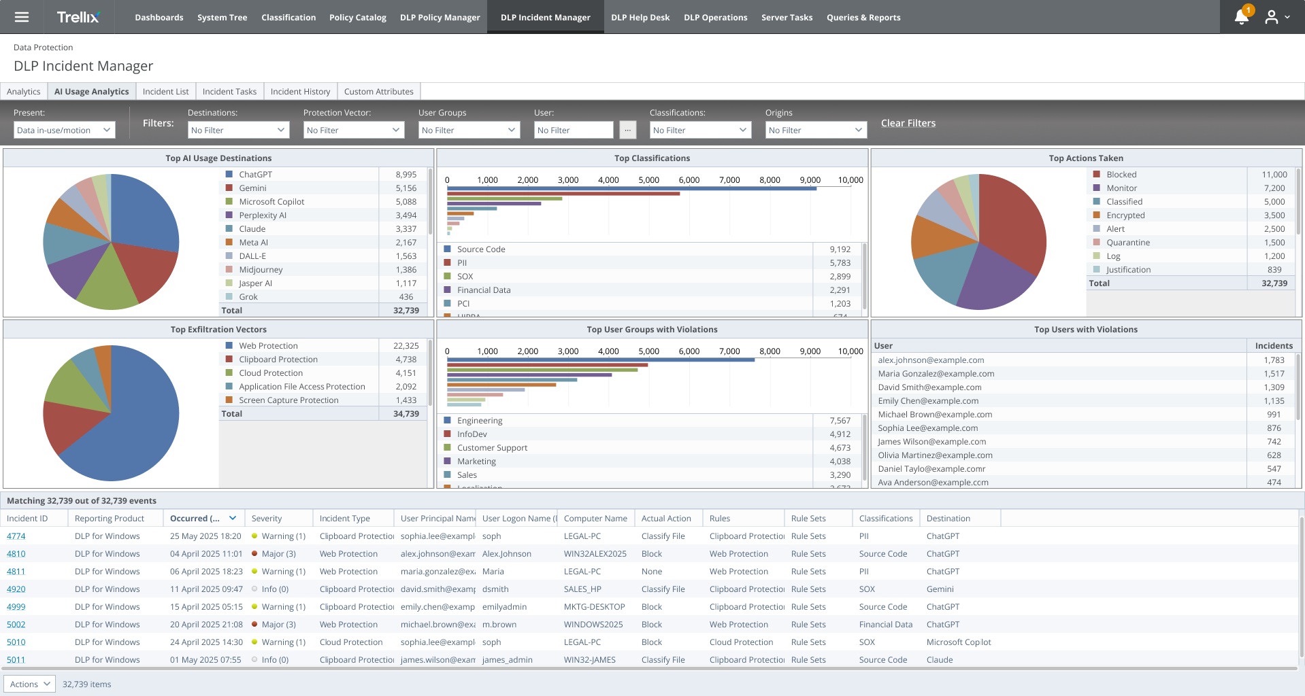Expand the Destinations filter dropdown
The width and height of the screenshot is (1305, 696).
point(238,130)
